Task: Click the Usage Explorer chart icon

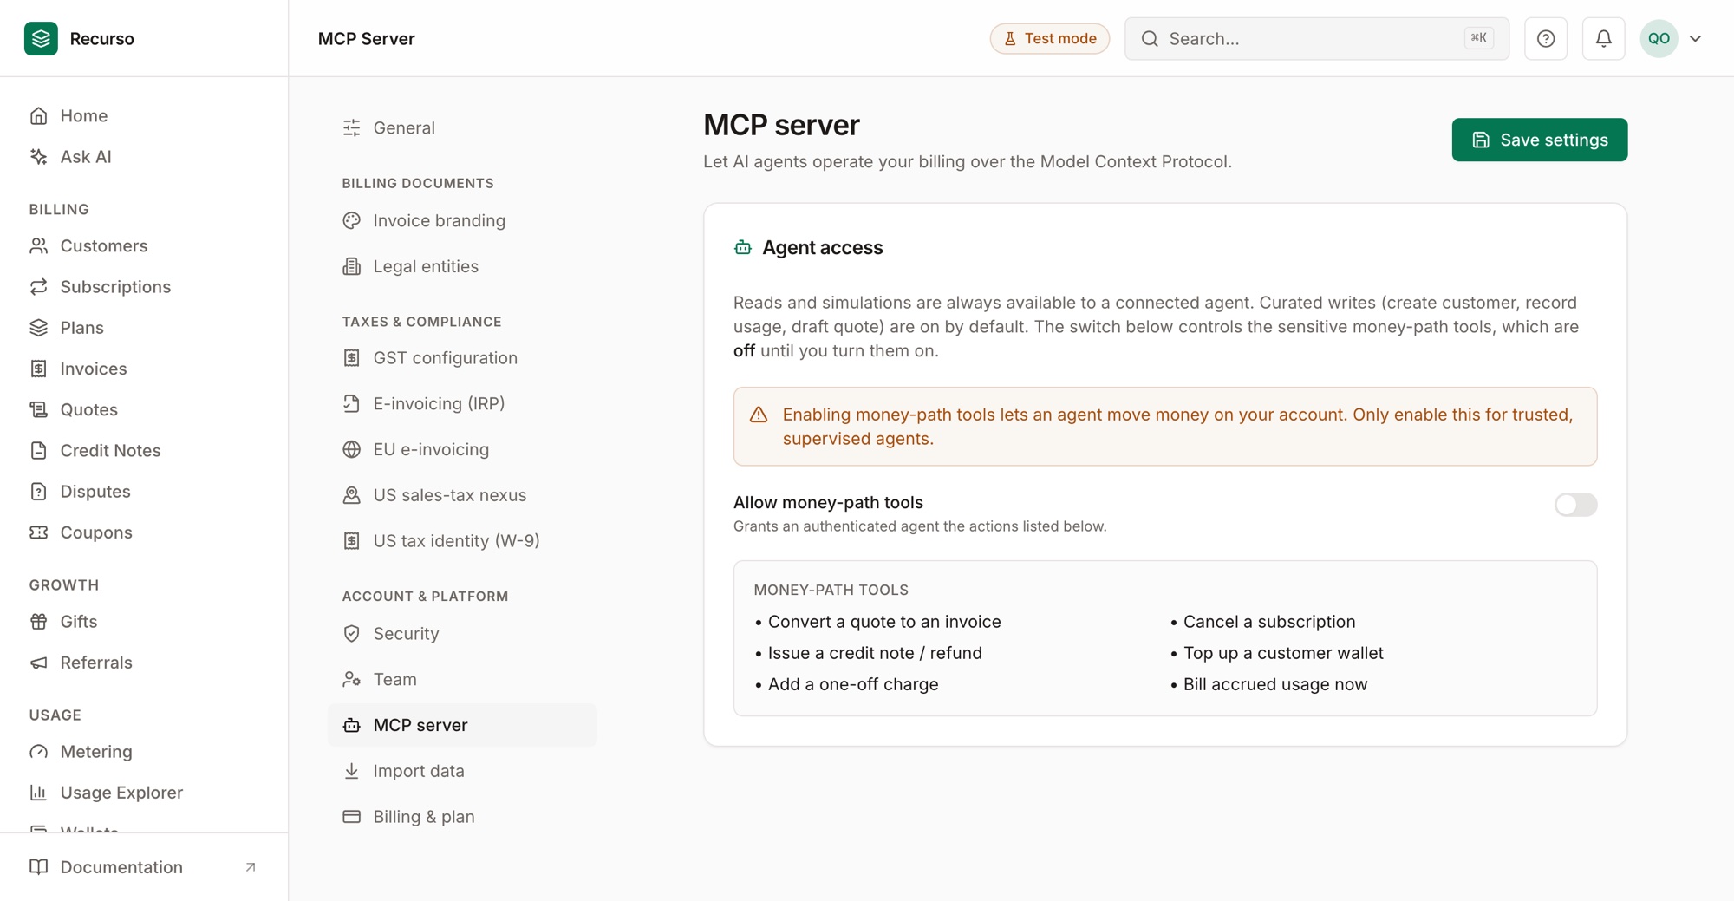Action: click(x=38, y=793)
